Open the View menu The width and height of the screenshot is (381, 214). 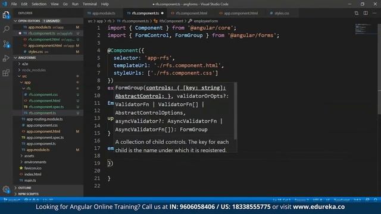click(x=54, y=4)
